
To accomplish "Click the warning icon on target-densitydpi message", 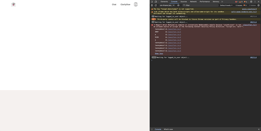I will pyautogui.click(x=152, y=9).
